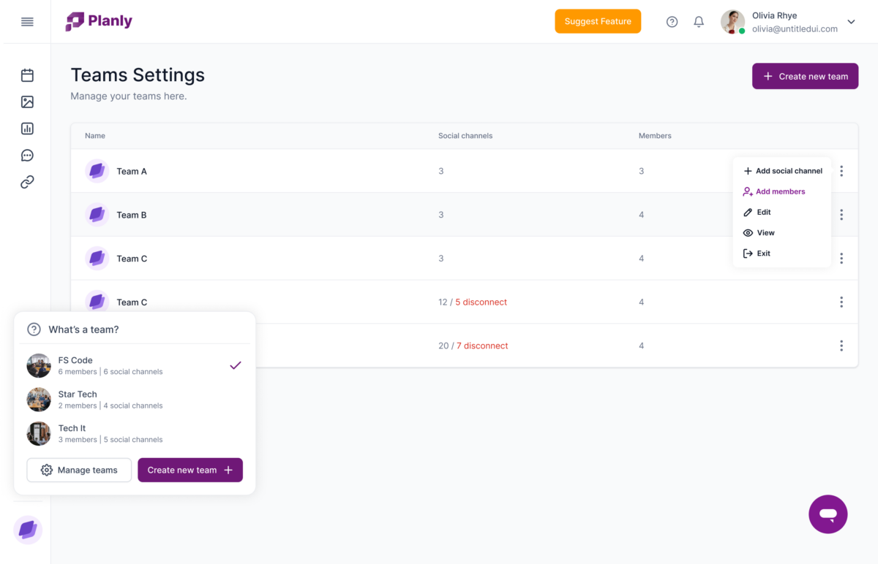View analytics via the bar chart sidebar icon
The image size is (878, 564).
click(x=27, y=129)
